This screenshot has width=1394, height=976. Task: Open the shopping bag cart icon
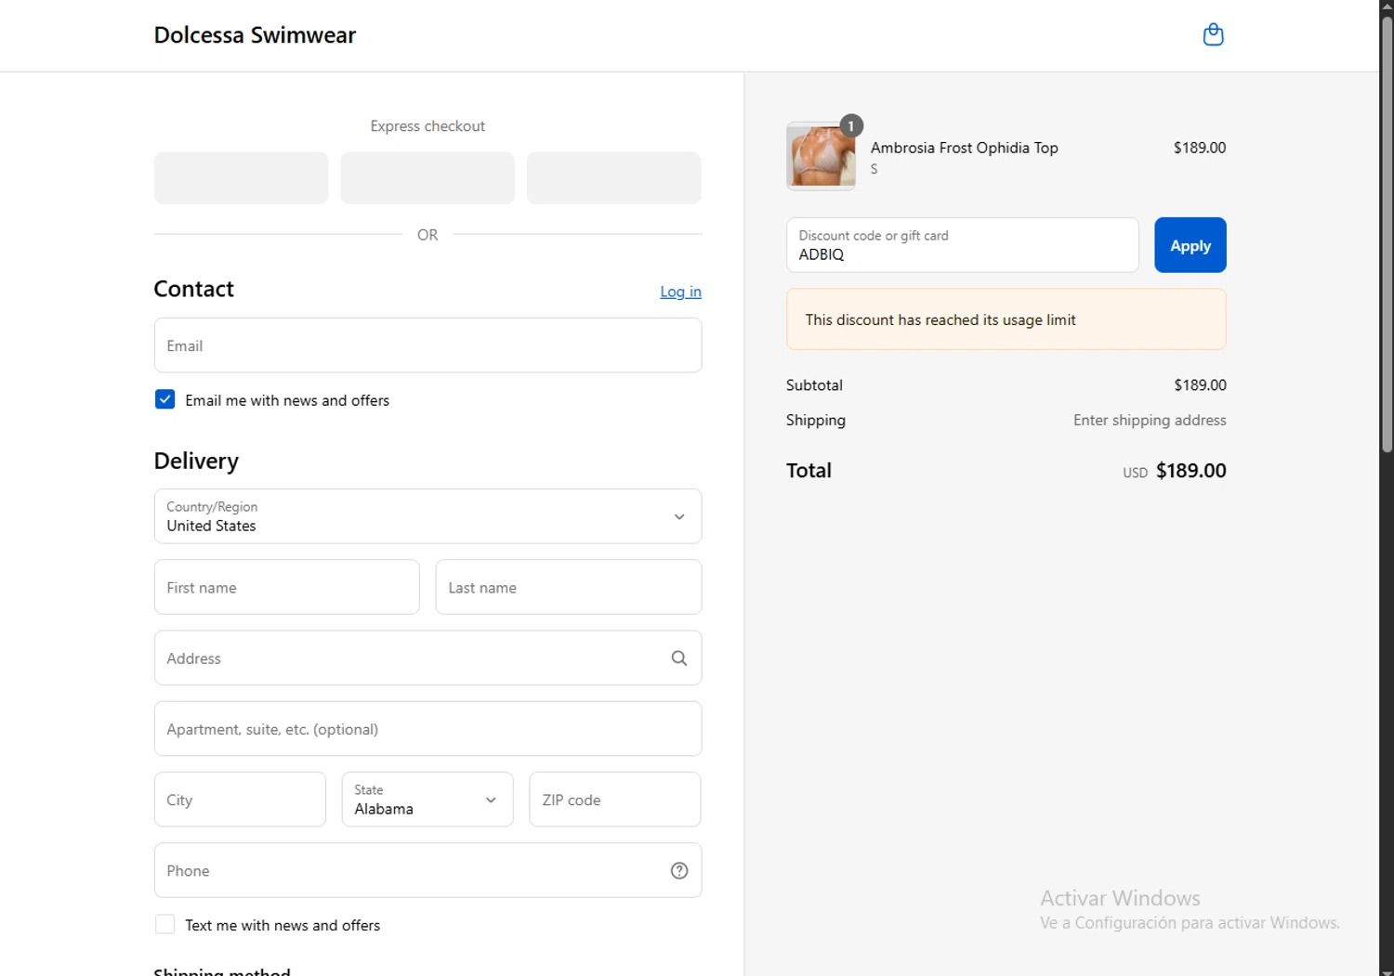(x=1213, y=35)
